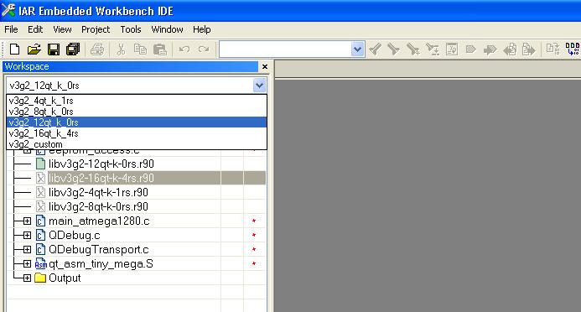Screen dimensions: 581x312
Task: Expand the Output folder node
Action: (27, 278)
